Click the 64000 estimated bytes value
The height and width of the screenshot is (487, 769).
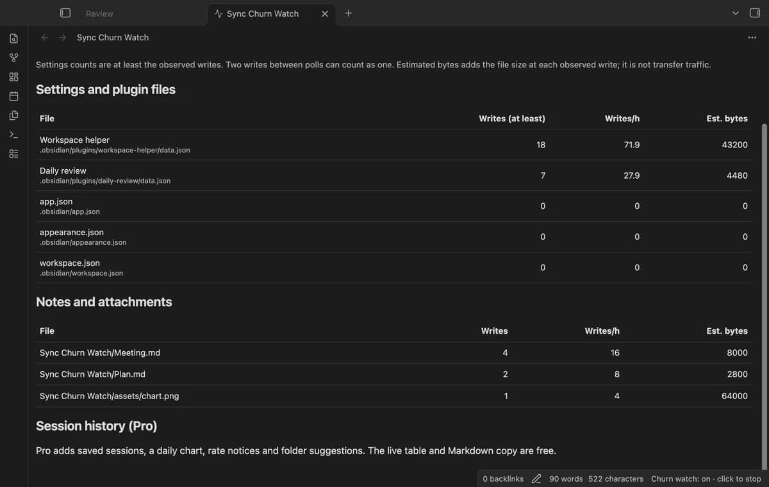pos(734,396)
